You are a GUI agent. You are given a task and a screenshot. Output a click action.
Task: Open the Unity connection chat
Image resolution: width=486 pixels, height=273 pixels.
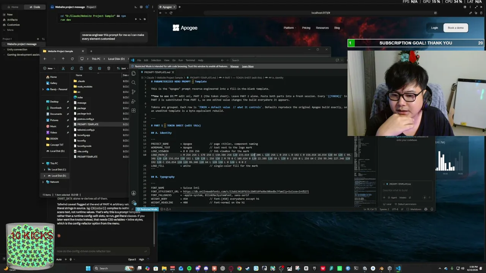[x=17, y=49]
